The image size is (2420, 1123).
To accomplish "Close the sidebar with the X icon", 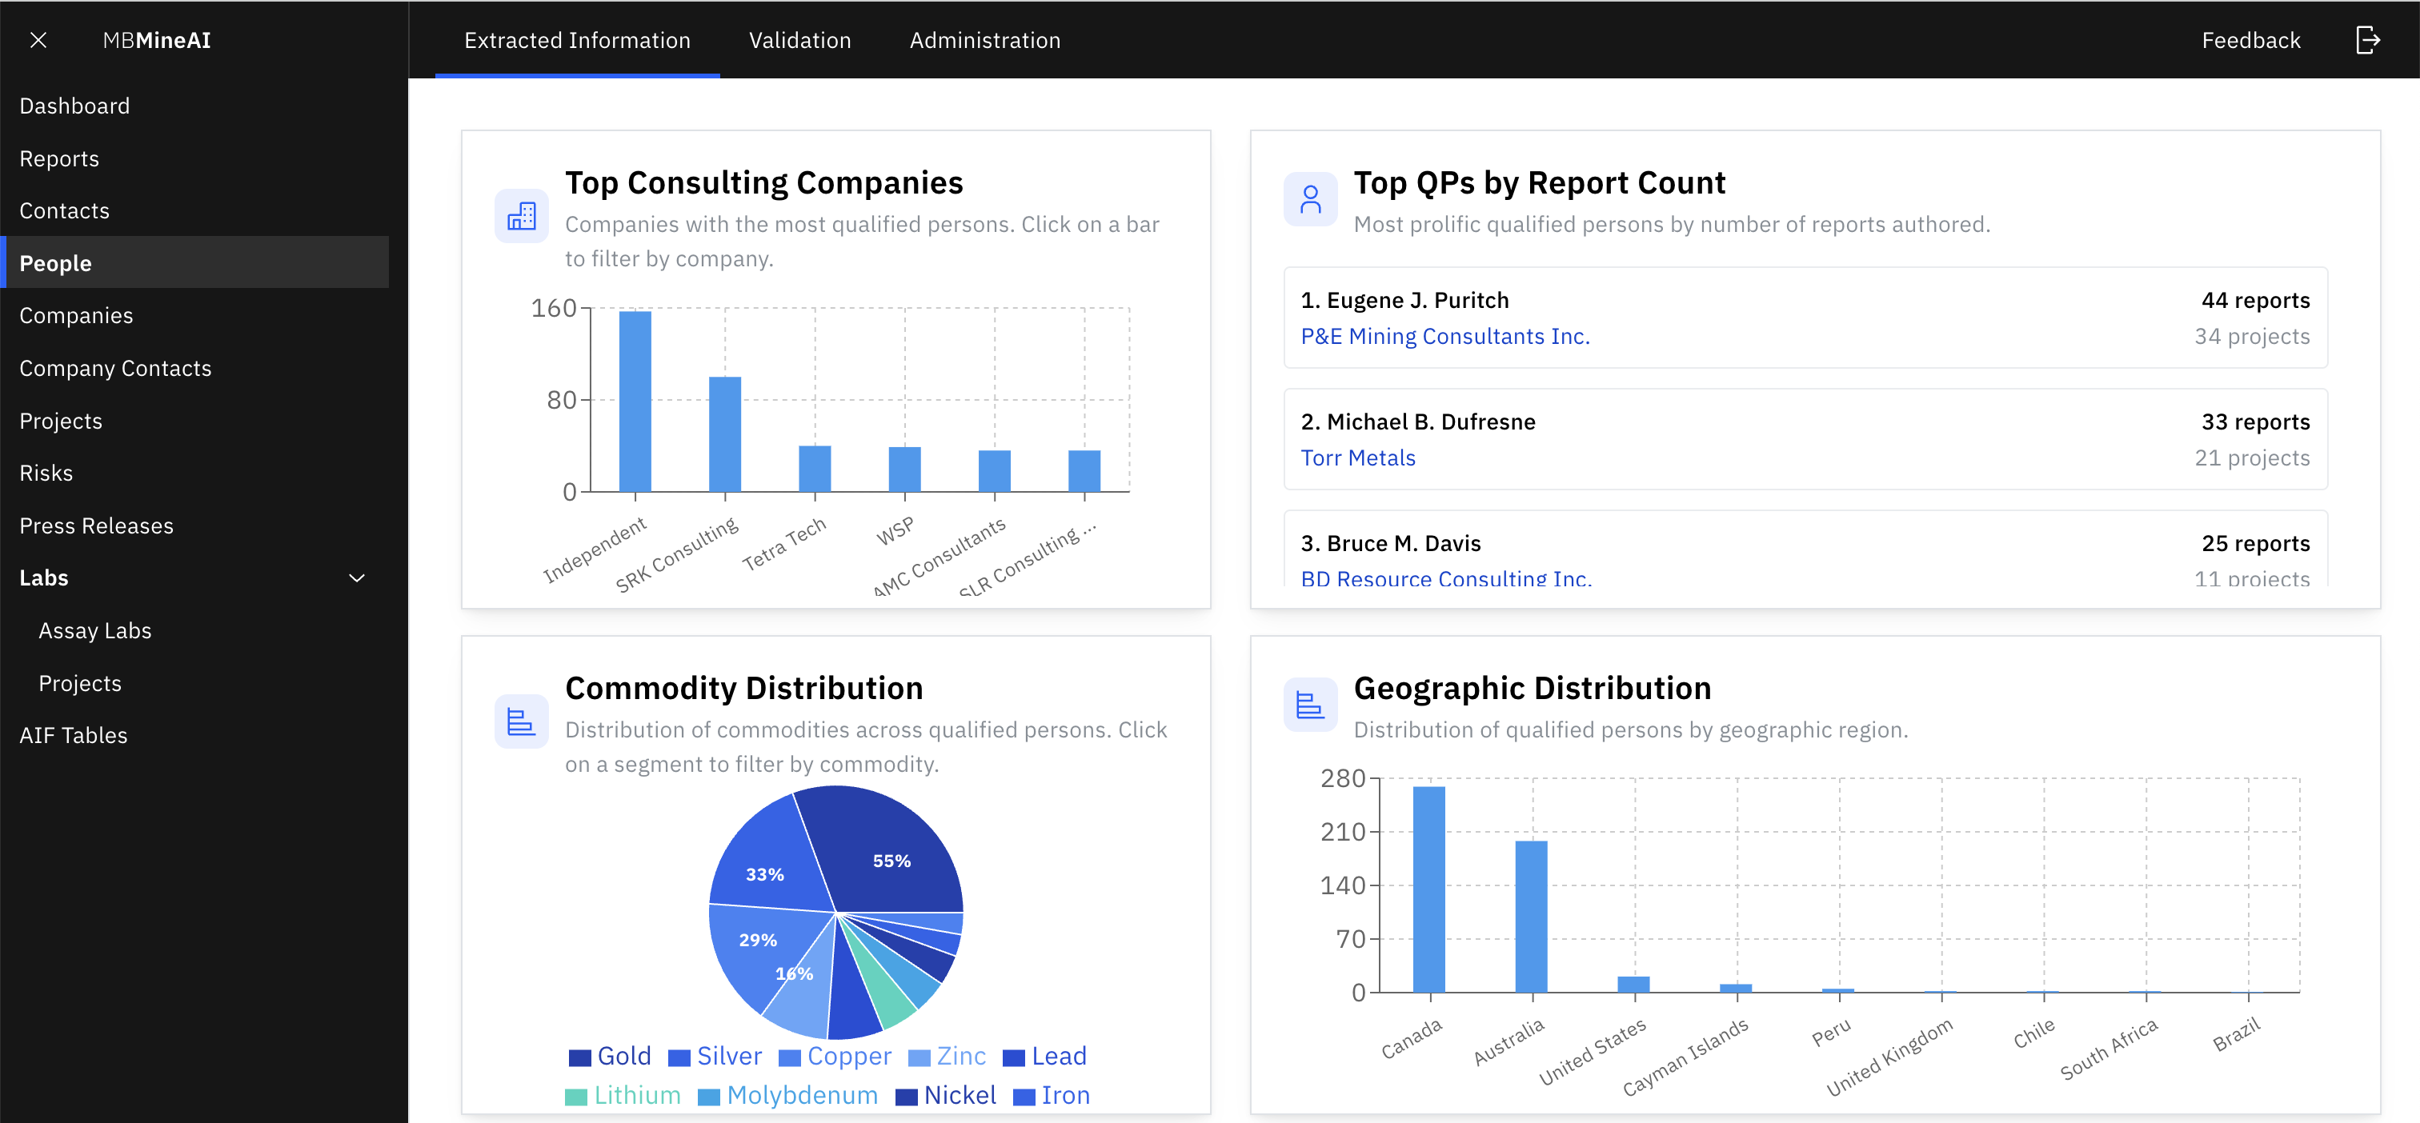I will click(x=38, y=39).
